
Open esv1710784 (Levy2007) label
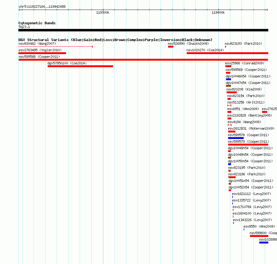[252, 207]
